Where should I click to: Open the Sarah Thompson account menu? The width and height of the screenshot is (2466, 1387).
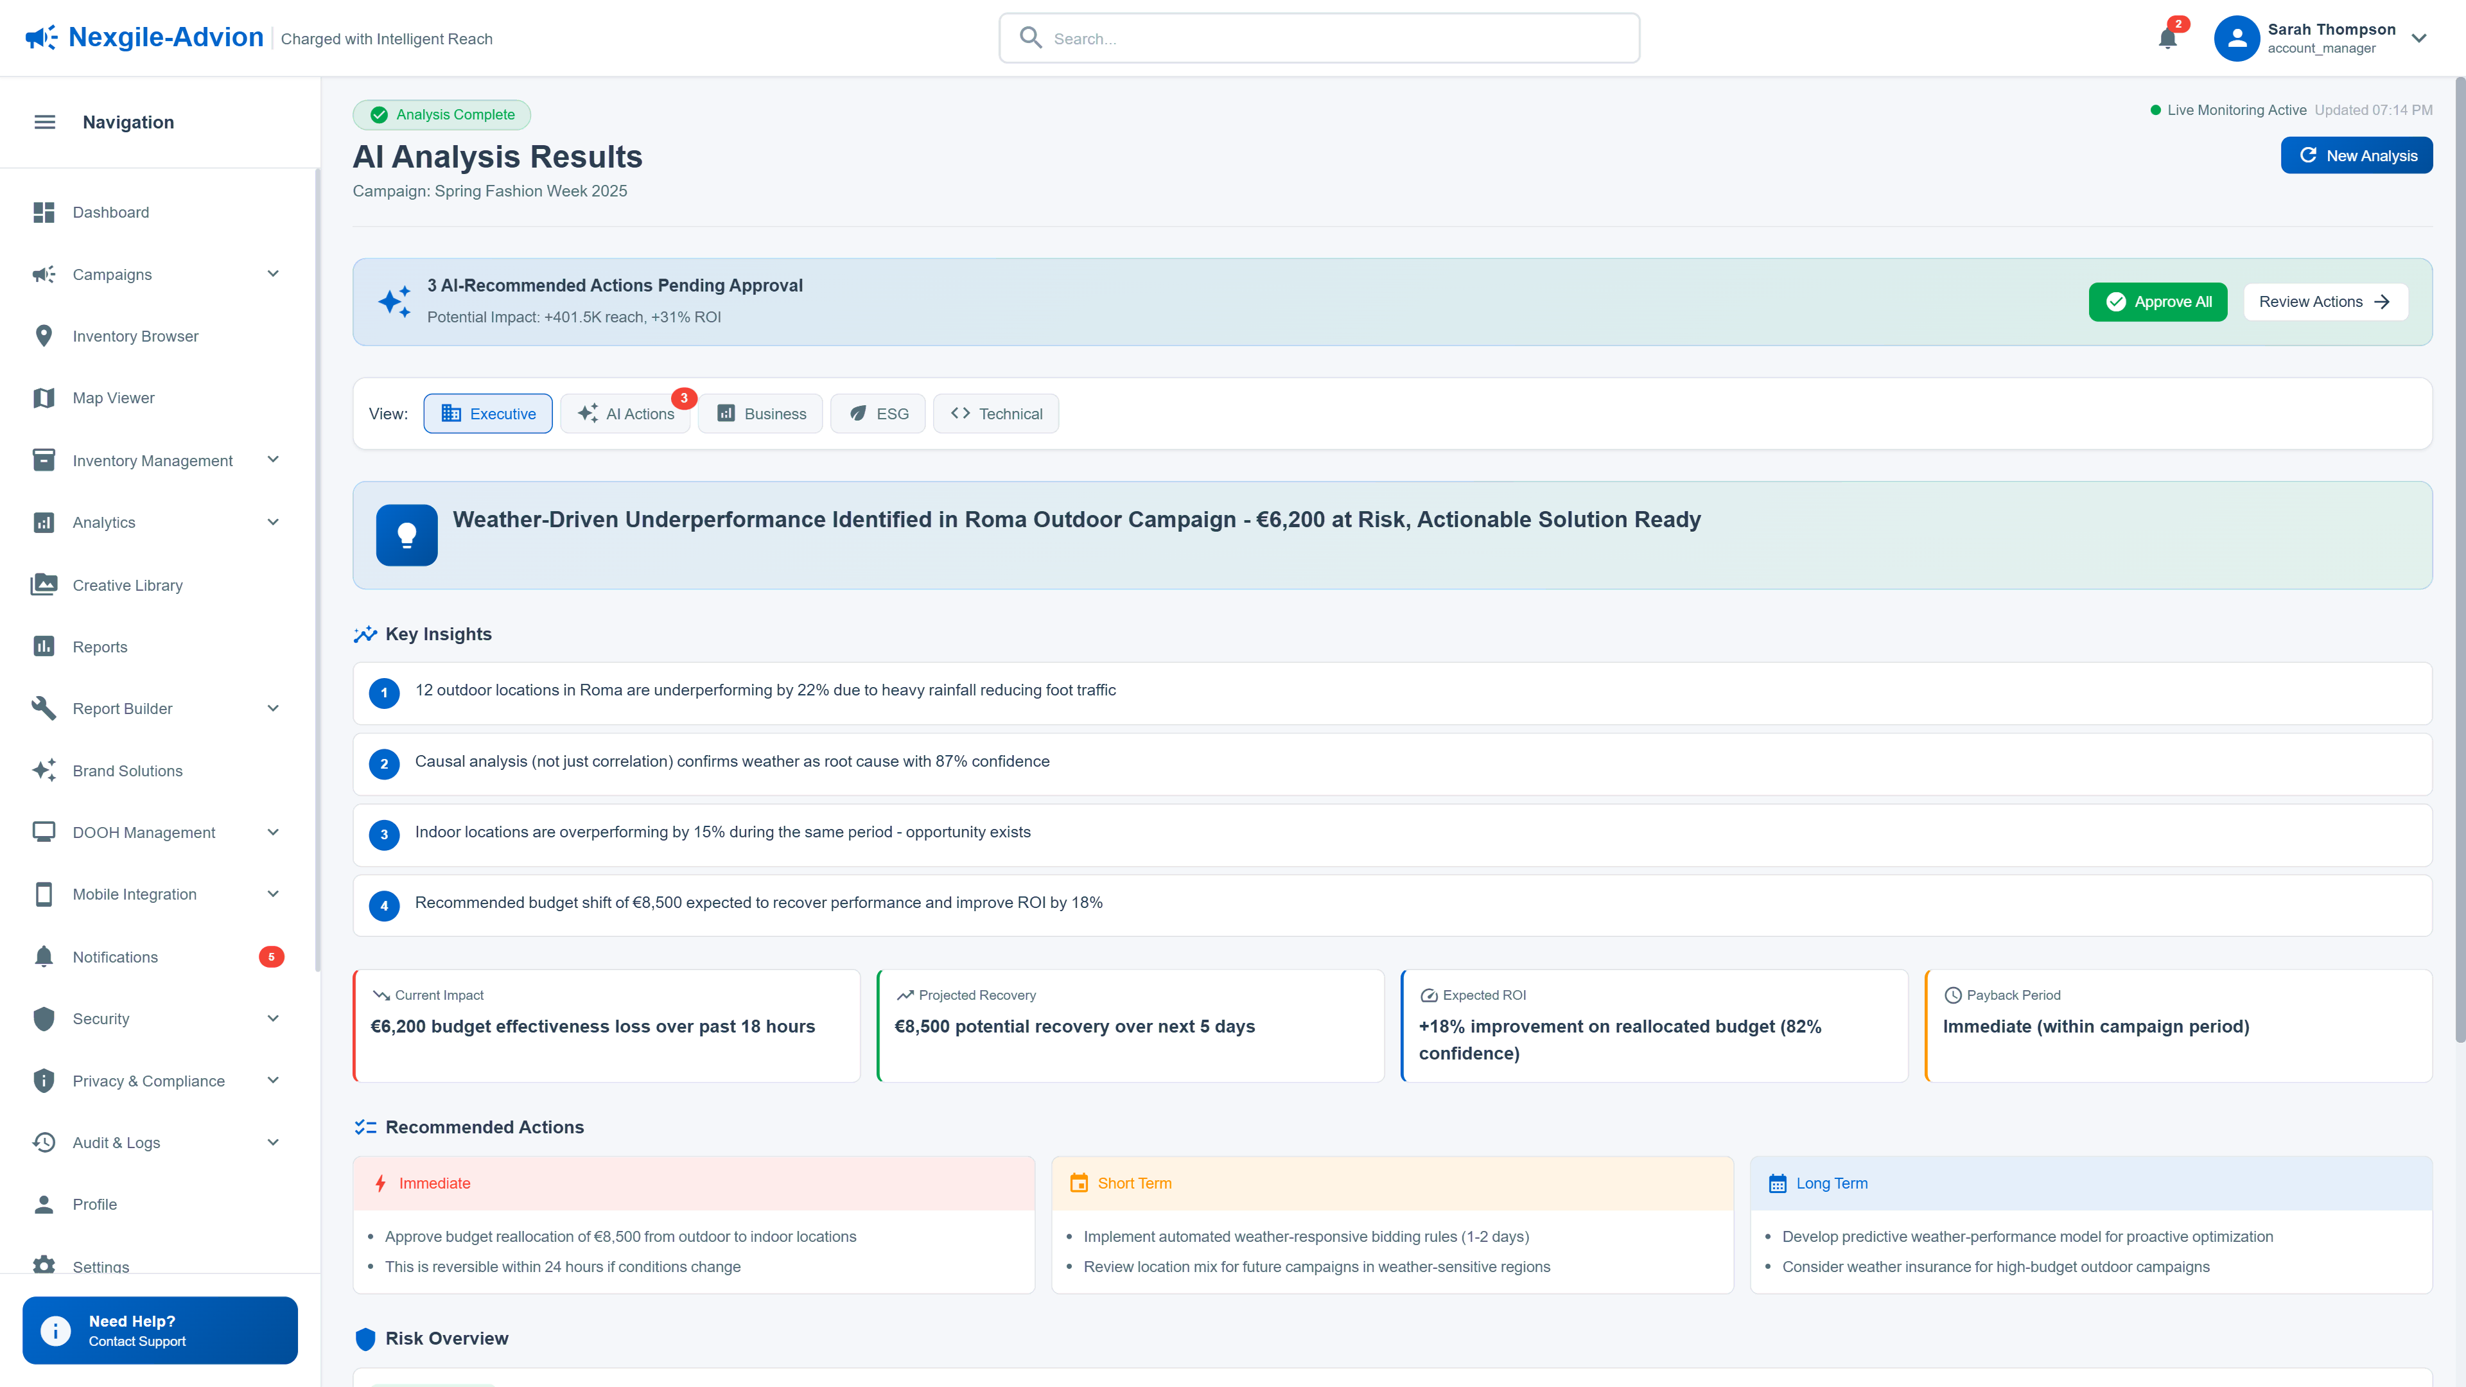coord(2326,39)
